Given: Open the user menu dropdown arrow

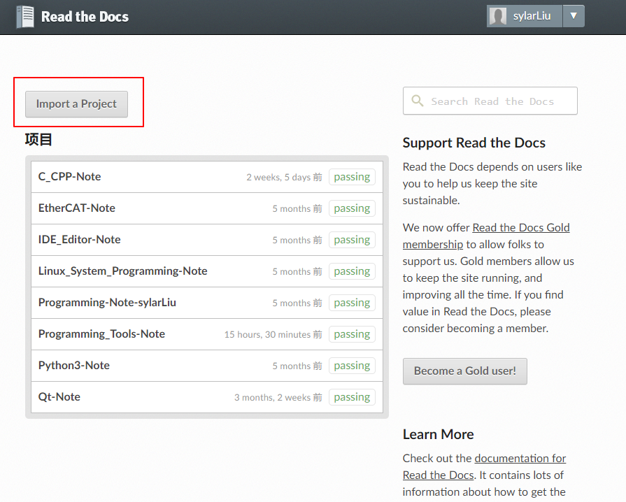Looking at the screenshot, I should pyautogui.click(x=574, y=16).
